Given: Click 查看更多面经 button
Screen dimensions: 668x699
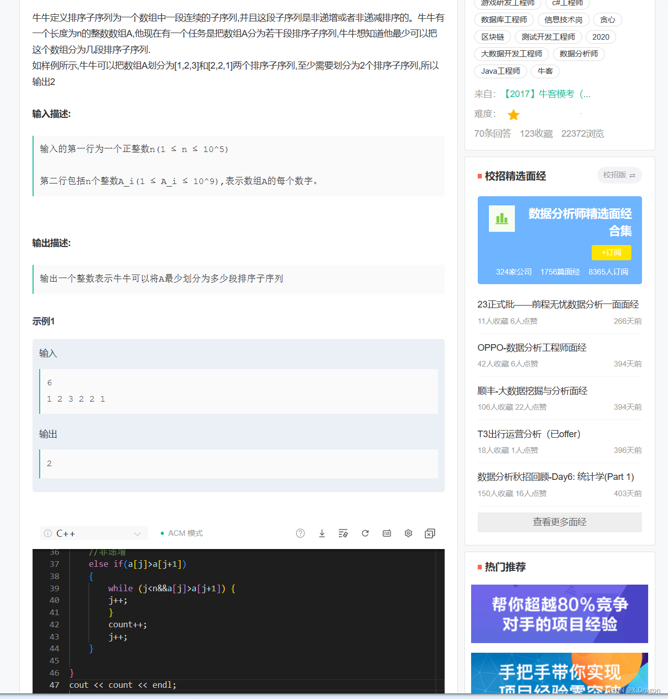Looking at the screenshot, I should pyautogui.click(x=560, y=522).
